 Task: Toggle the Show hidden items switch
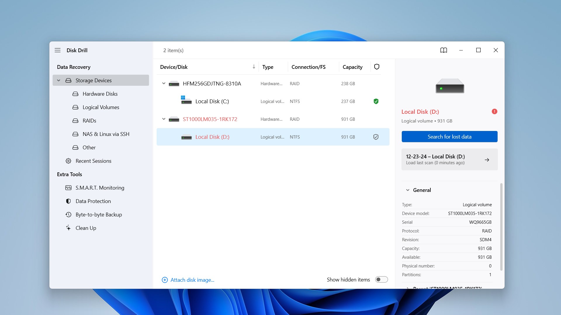pyautogui.click(x=381, y=279)
